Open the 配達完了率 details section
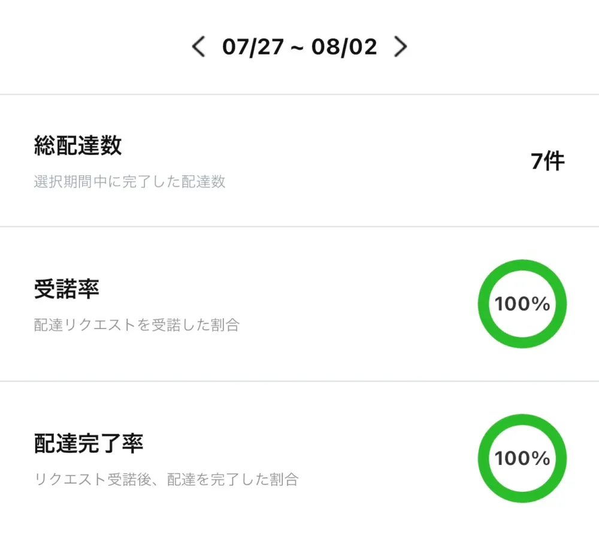Image resolution: width=599 pixels, height=535 pixels. (299, 458)
